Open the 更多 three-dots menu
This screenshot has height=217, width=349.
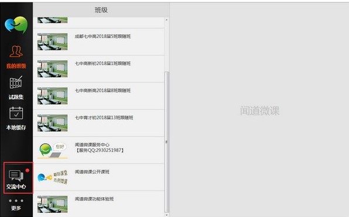coord(16,201)
